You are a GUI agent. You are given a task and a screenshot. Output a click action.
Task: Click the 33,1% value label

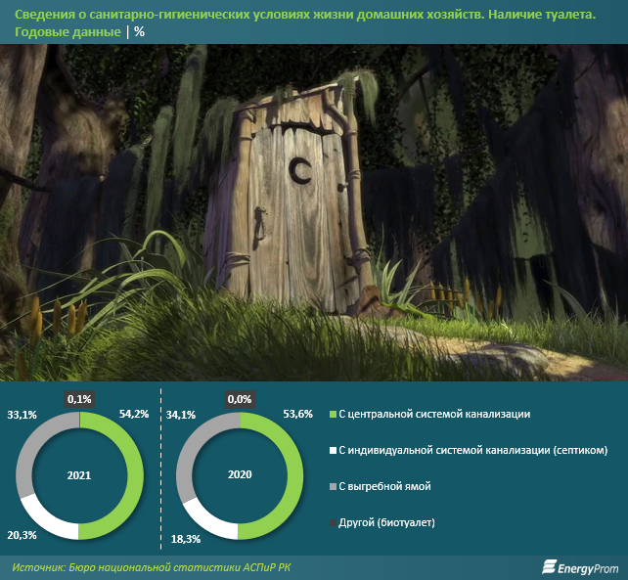pos(22,415)
